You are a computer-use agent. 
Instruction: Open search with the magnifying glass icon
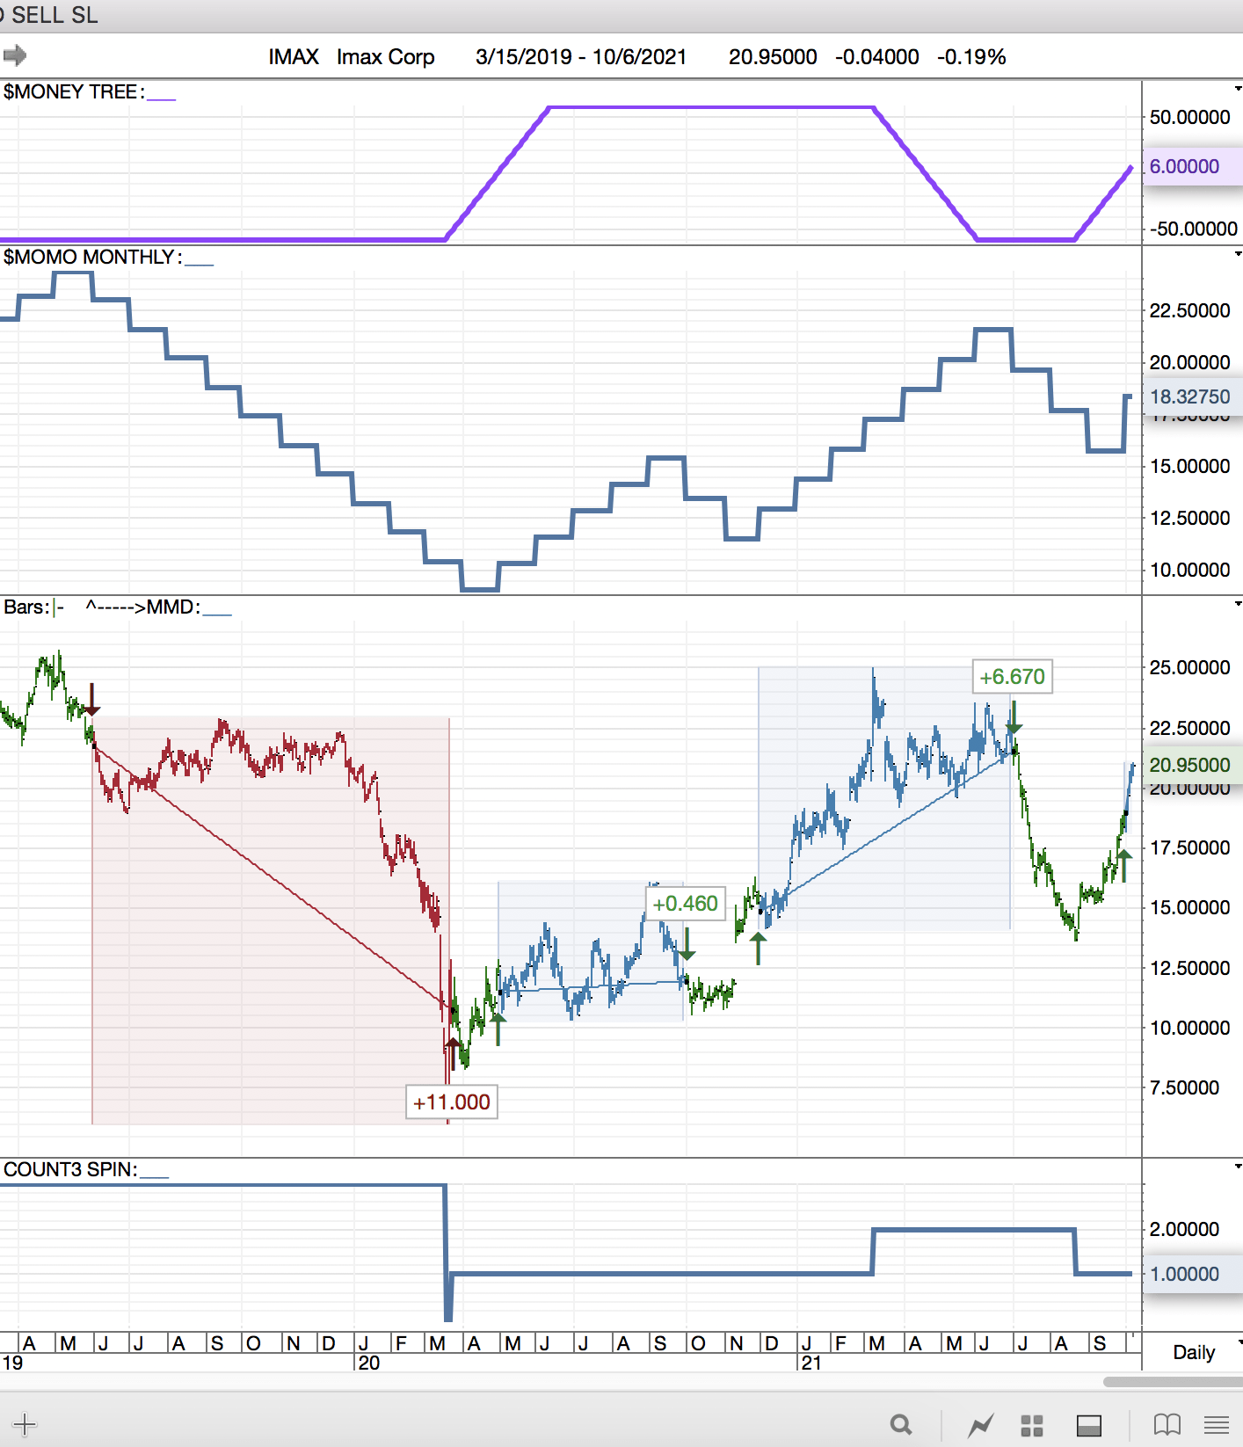pos(901,1424)
